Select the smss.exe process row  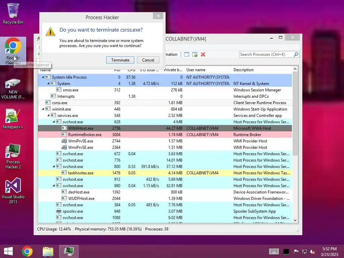pos(165,90)
